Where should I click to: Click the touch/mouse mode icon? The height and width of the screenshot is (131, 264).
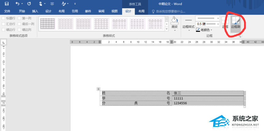click(x=40, y=3)
